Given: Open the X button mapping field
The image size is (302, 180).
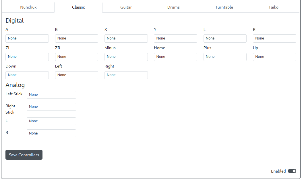Looking at the screenshot, I should point(126,38).
